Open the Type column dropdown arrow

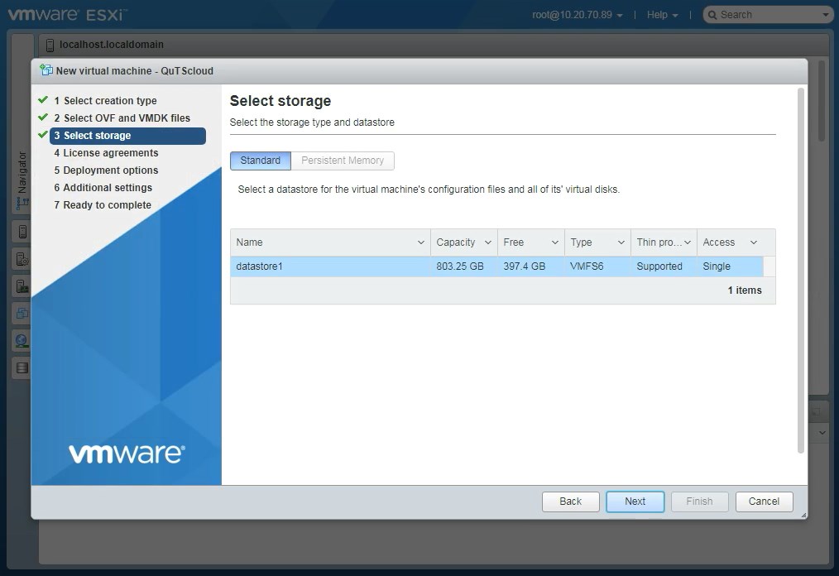(x=621, y=242)
